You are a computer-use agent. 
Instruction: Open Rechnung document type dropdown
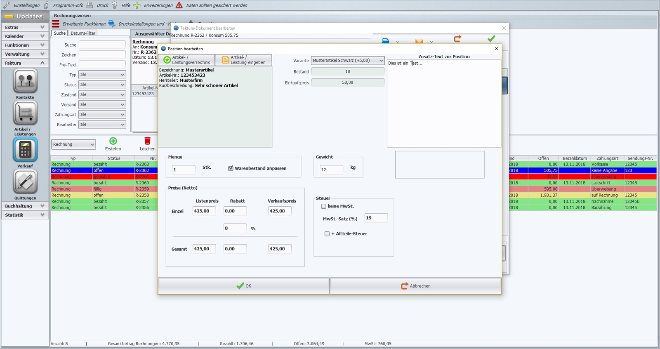pos(74,144)
